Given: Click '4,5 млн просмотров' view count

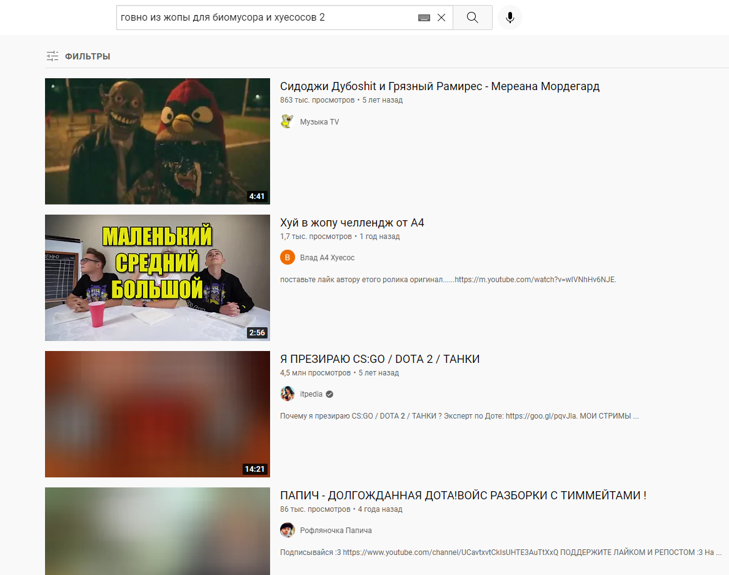Looking at the screenshot, I should [315, 373].
